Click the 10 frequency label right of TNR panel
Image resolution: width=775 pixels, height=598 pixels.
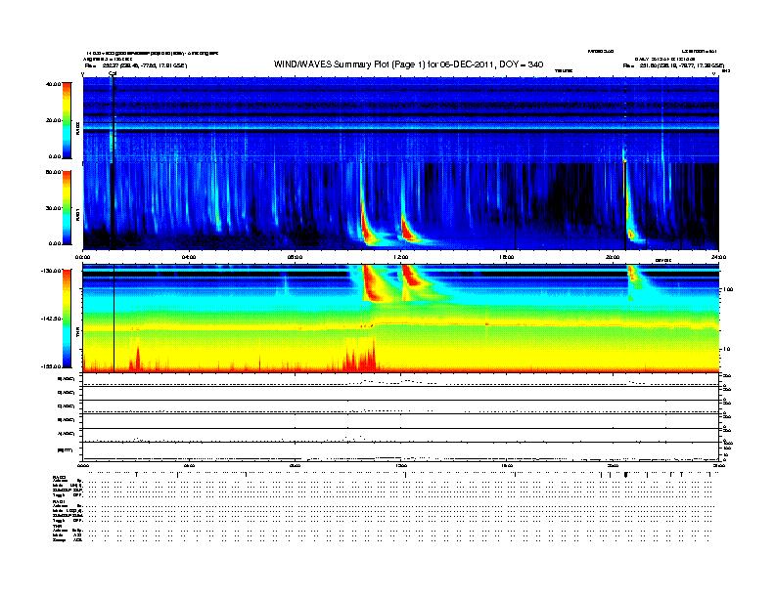726,350
